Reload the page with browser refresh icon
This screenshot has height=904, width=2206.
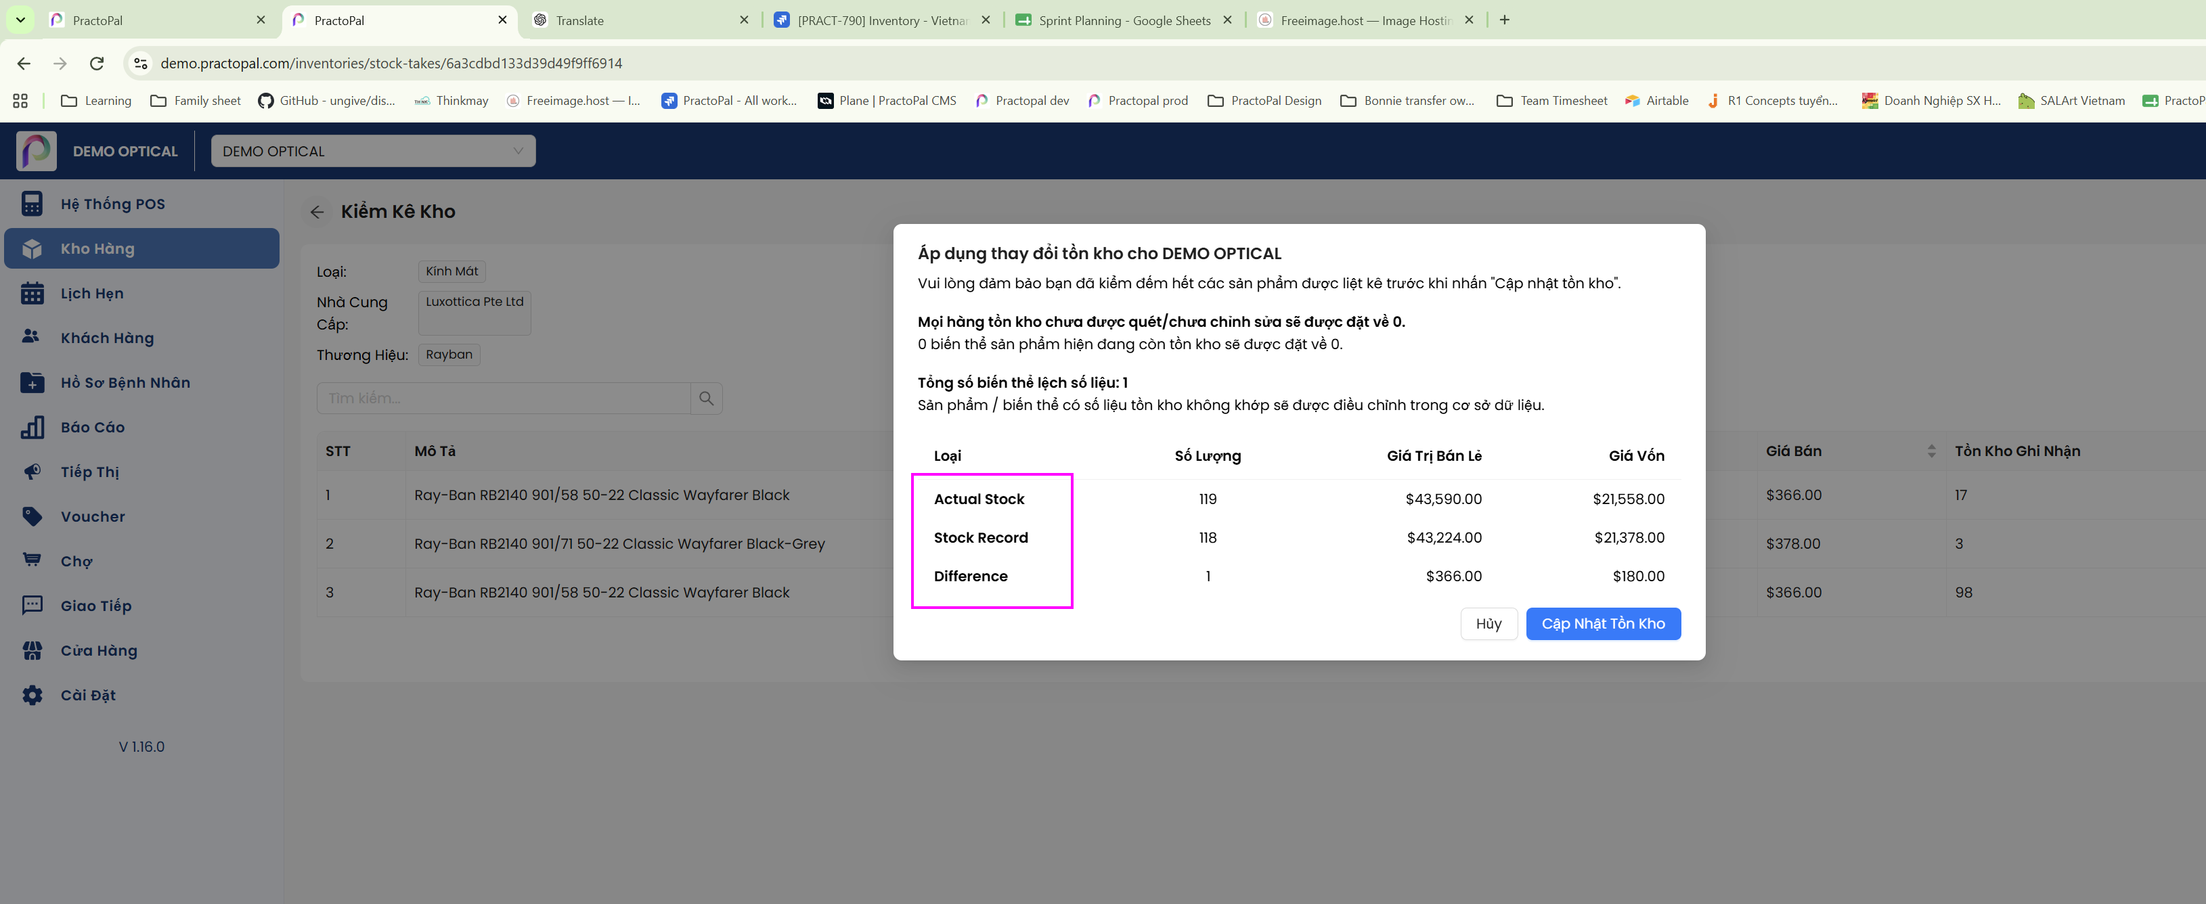point(97,64)
